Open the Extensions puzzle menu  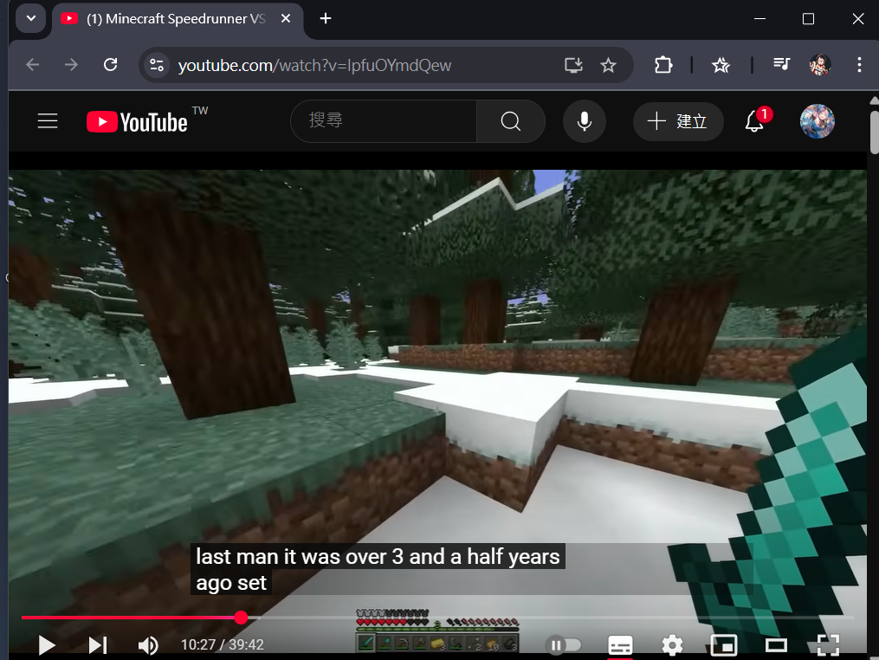click(663, 65)
